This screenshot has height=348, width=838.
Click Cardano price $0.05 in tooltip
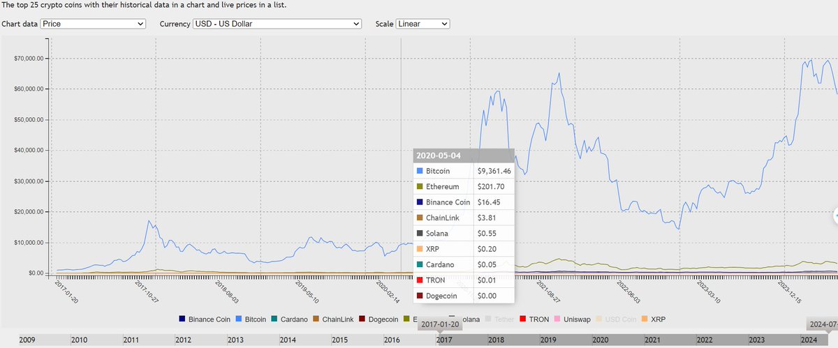click(486, 265)
